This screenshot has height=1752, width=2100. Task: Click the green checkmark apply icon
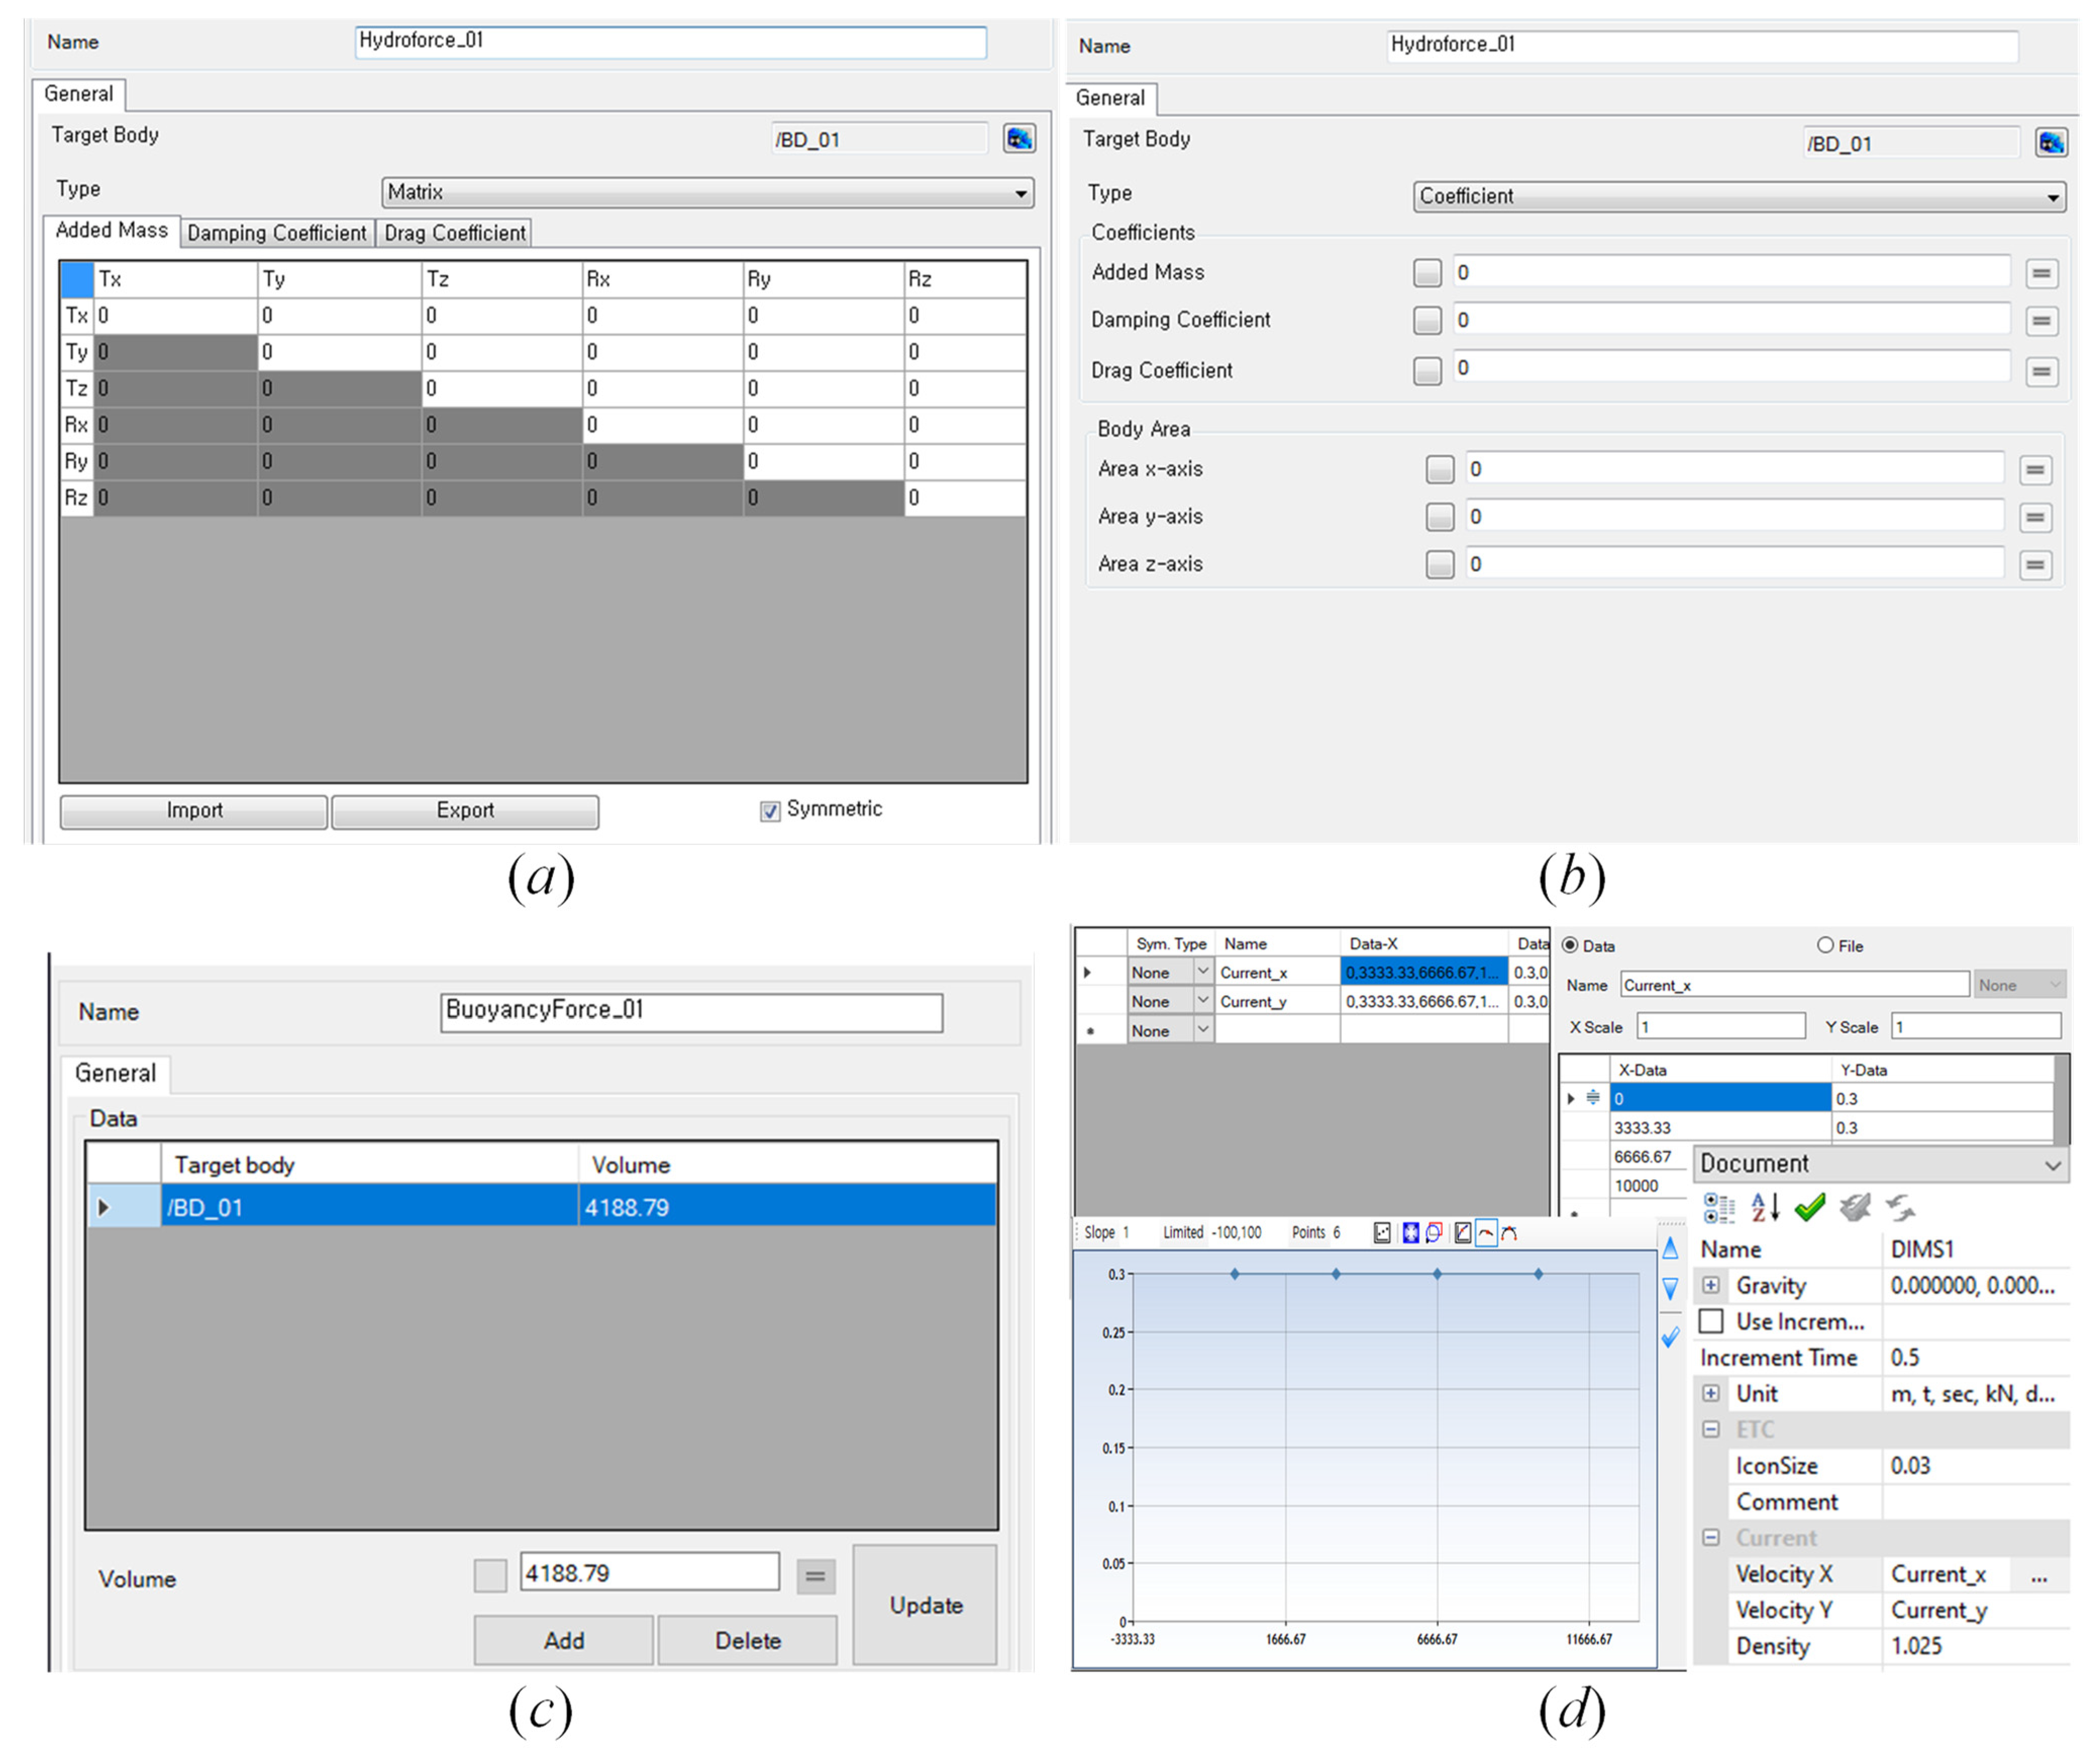pos(1809,1207)
